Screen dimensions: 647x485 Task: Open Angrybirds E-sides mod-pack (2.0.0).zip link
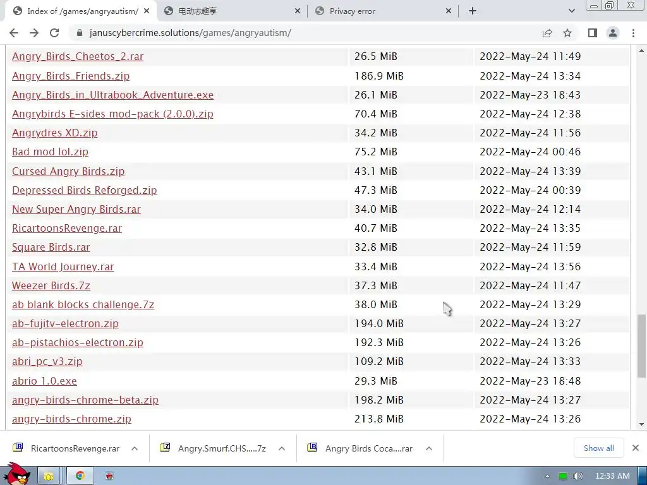pyautogui.click(x=112, y=114)
